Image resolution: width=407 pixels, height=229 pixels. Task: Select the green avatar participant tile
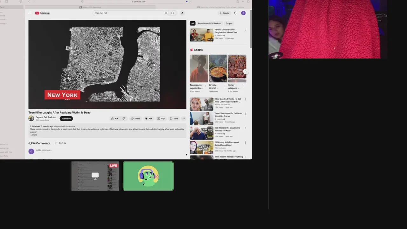(x=148, y=176)
